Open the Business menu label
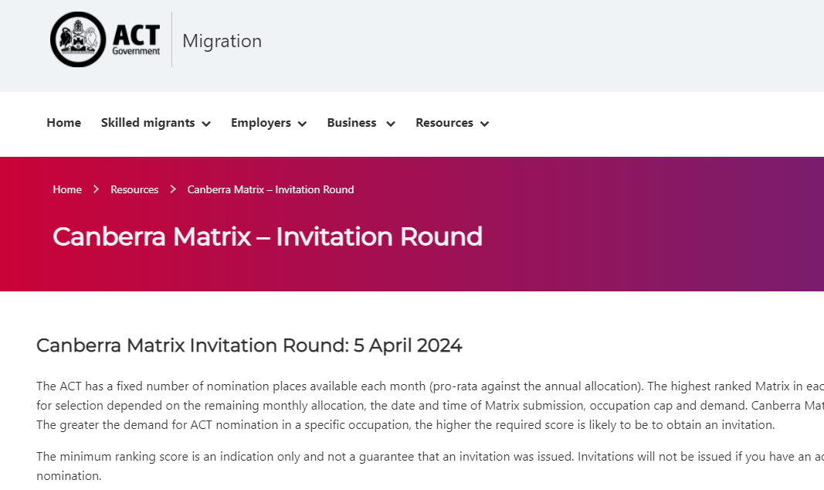 pyautogui.click(x=351, y=122)
